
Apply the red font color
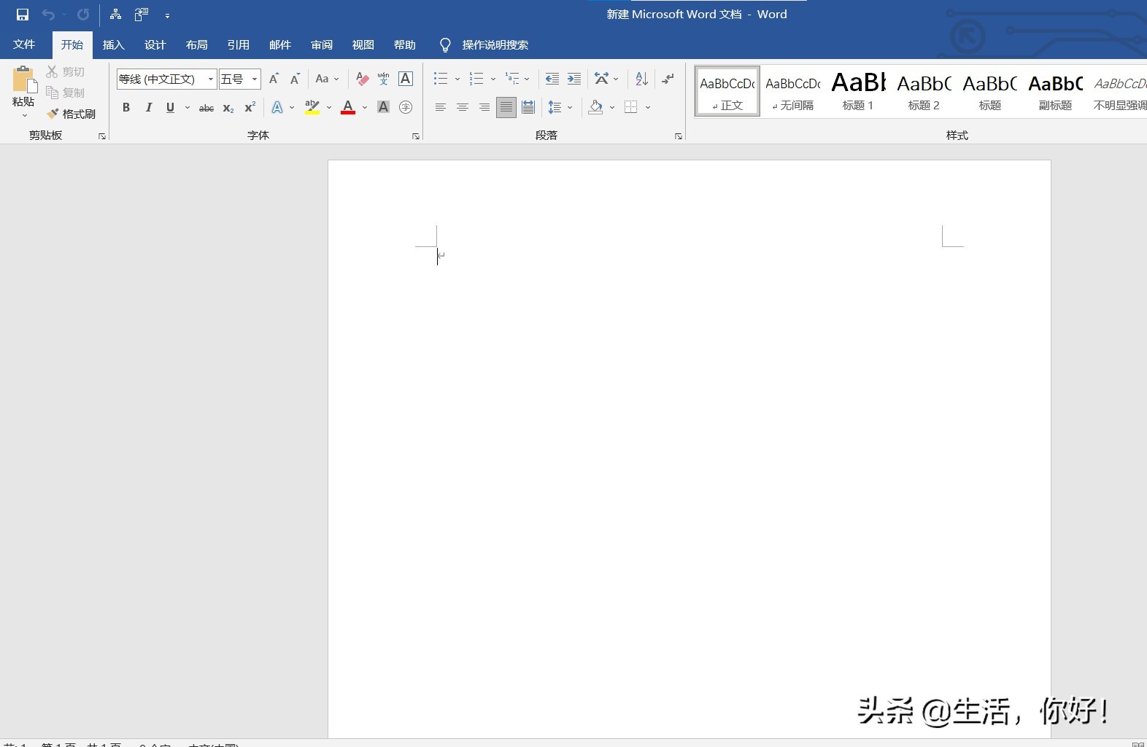coord(348,107)
